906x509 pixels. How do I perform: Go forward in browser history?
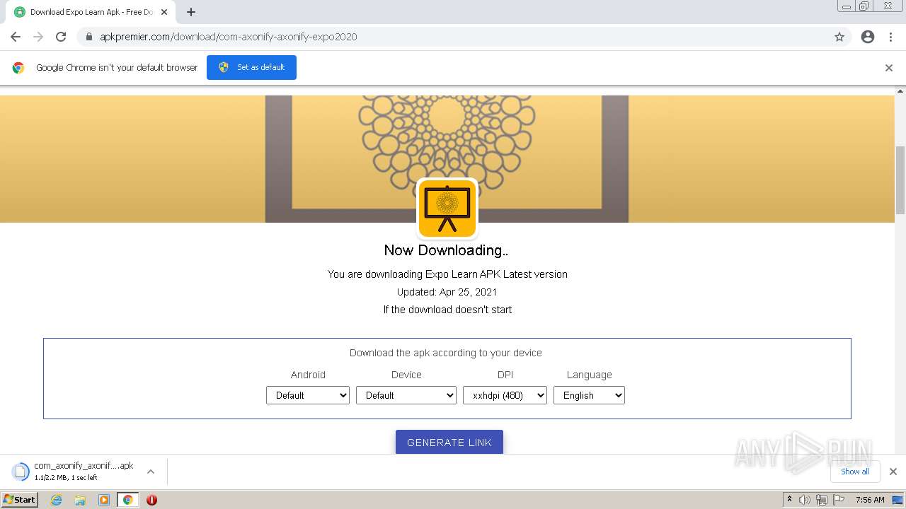point(38,37)
